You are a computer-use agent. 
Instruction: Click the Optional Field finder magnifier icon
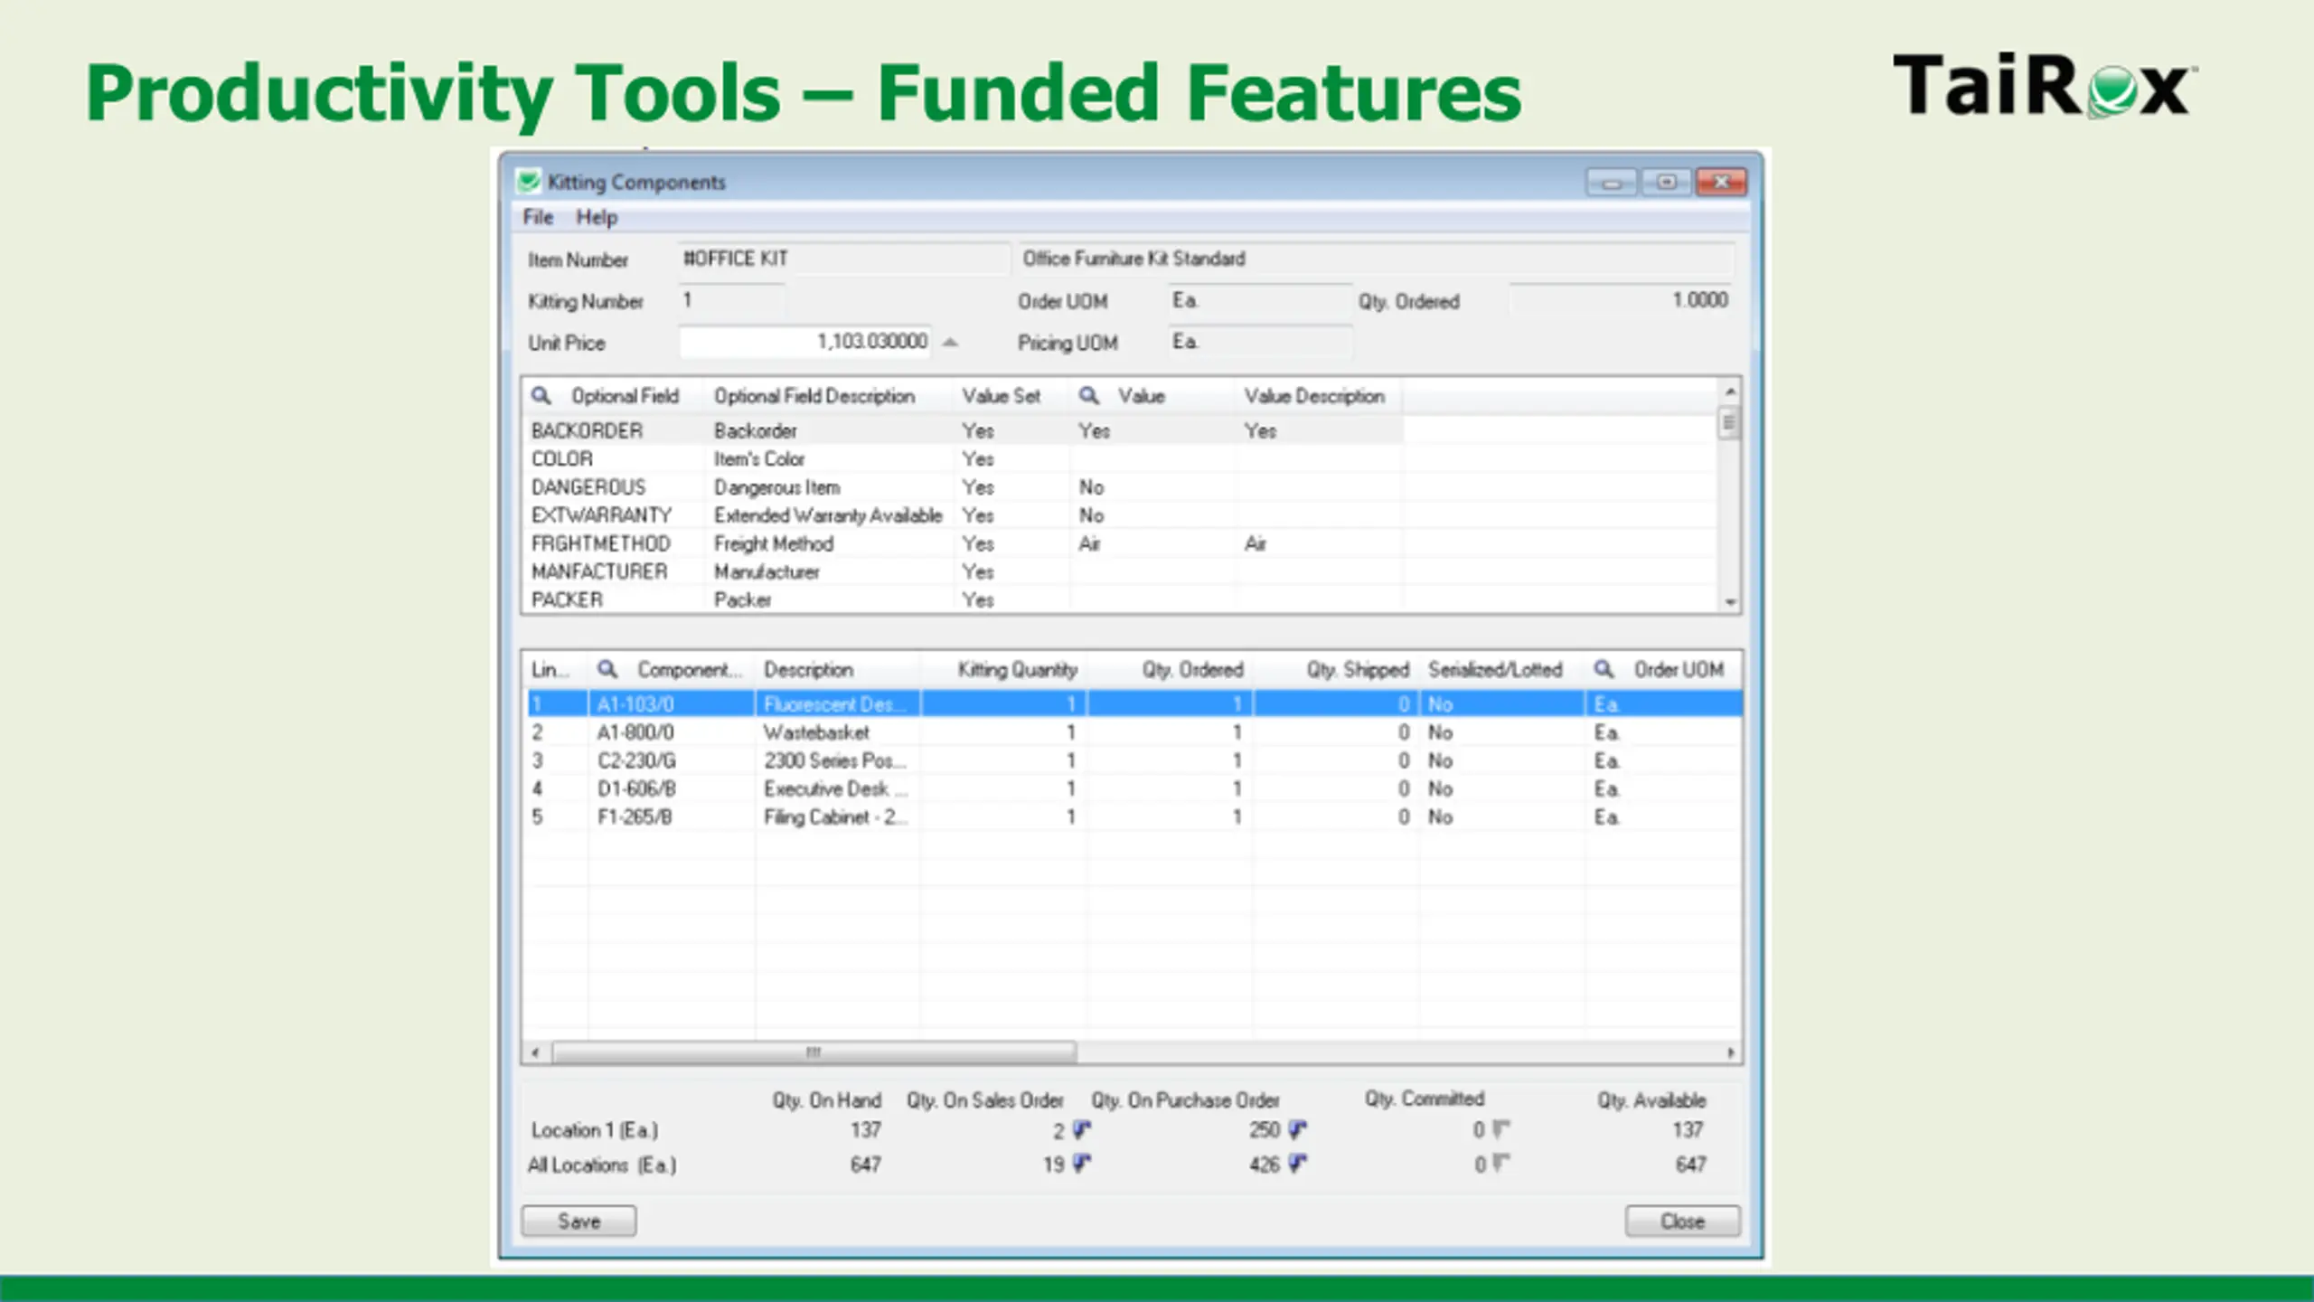(x=541, y=396)
